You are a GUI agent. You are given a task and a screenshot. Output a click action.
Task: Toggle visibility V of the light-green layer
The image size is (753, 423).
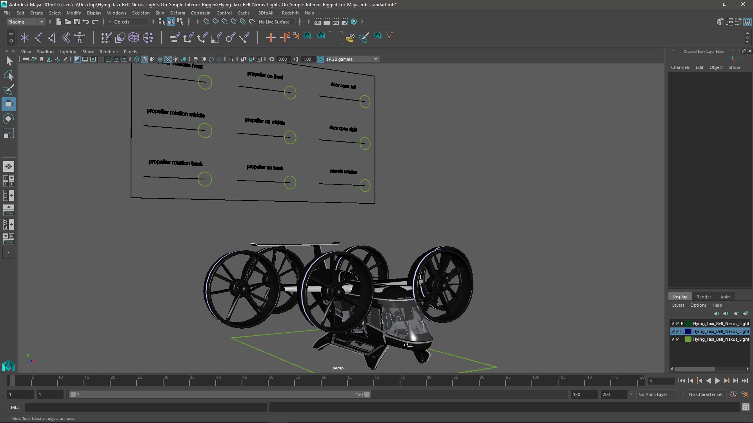pyautogui.click(x=673, y=339)
